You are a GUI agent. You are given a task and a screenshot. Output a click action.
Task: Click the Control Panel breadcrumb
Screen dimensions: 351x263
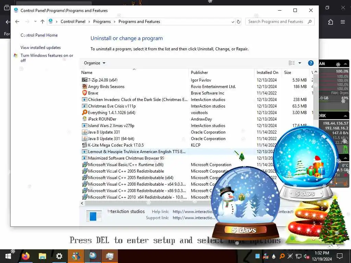[x=73, y=22]
